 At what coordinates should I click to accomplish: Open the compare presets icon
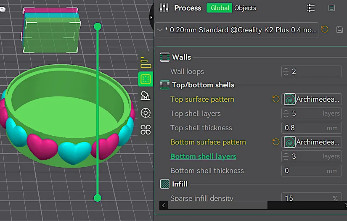point(331,8)
